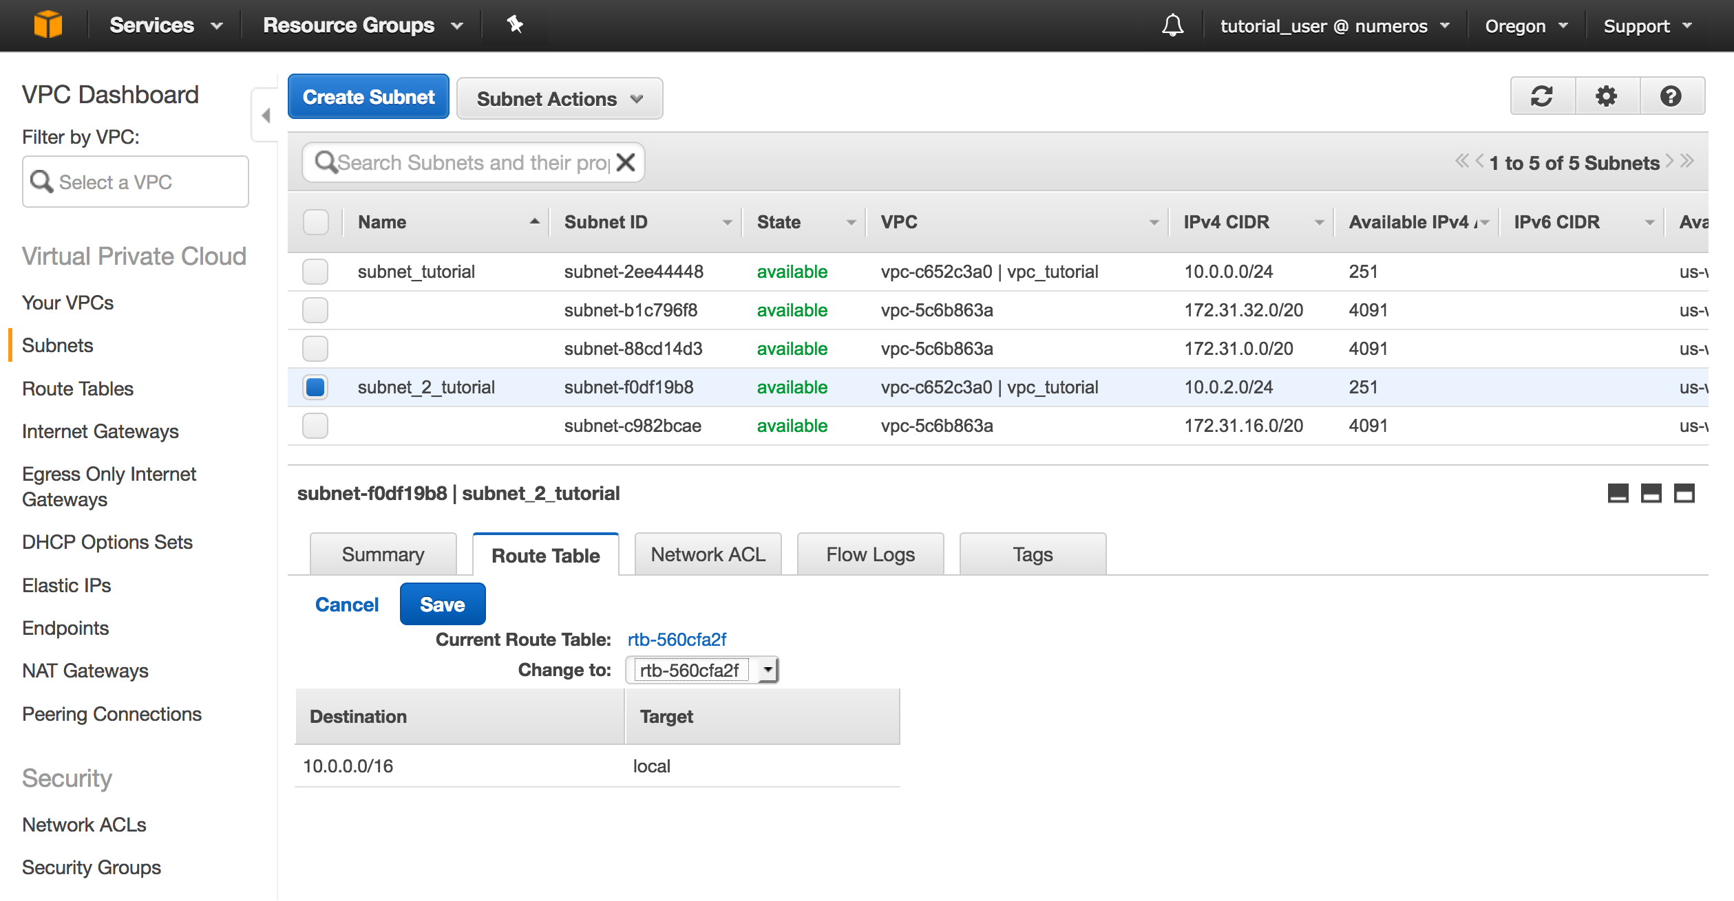The height and width of the screenshot is (901, 1734).
Task: Check the subnet-88cd14d3 row checkbox
Action: point(315,349)
